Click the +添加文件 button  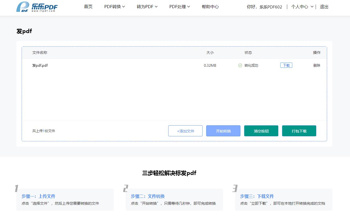click(185, 131)
